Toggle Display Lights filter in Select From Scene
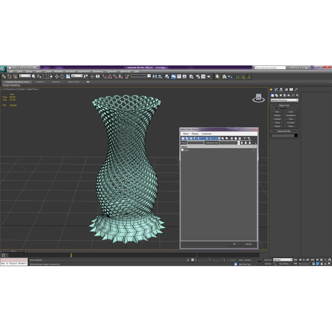The width and height of the screenshot is (332, 332). (x=191, y=138)
